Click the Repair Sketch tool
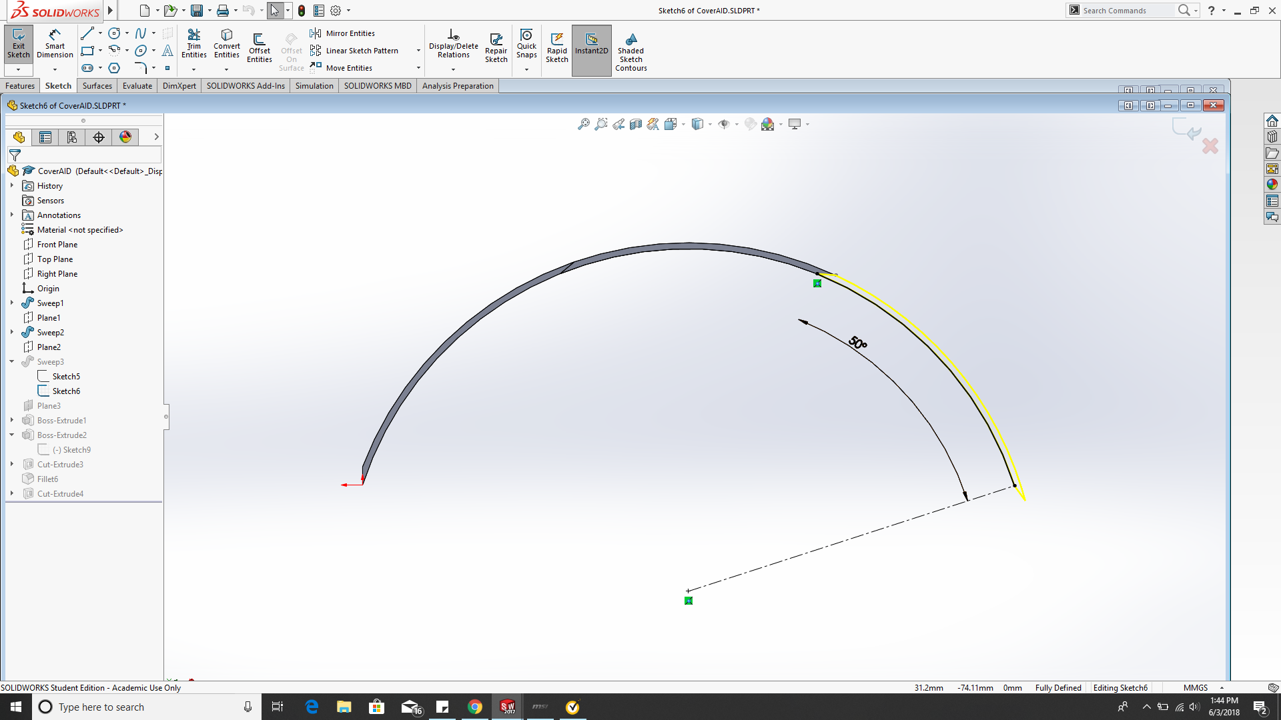The height and width of the screenshot is (720, 1281). pos(496,48)
